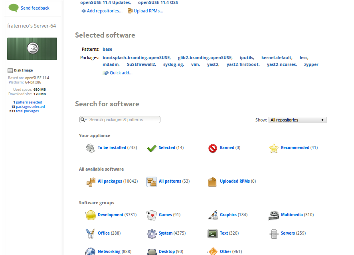The image size is (354, 255).
Task: Click the fraterneo's Server-64 appliance title
Action: point(32,26)
